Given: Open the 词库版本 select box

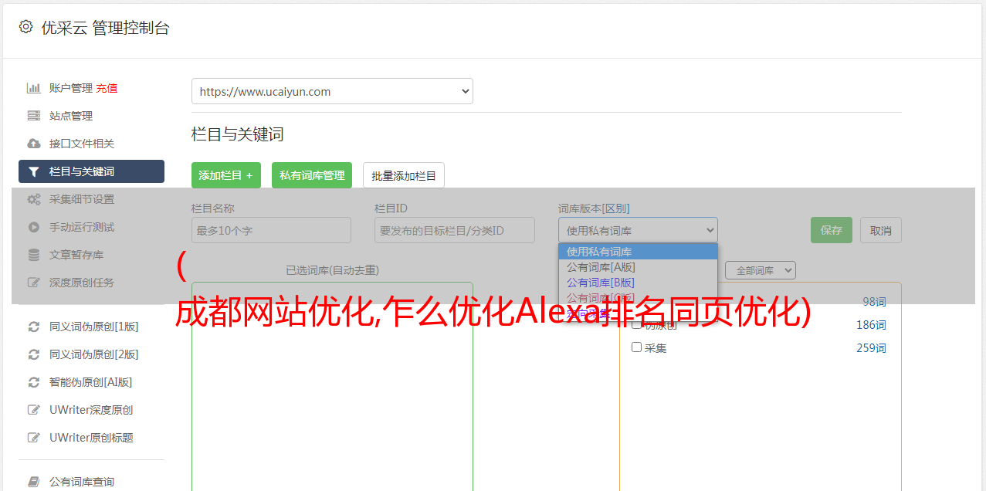Looking at the screenshot, I should (x=638, y=230).
